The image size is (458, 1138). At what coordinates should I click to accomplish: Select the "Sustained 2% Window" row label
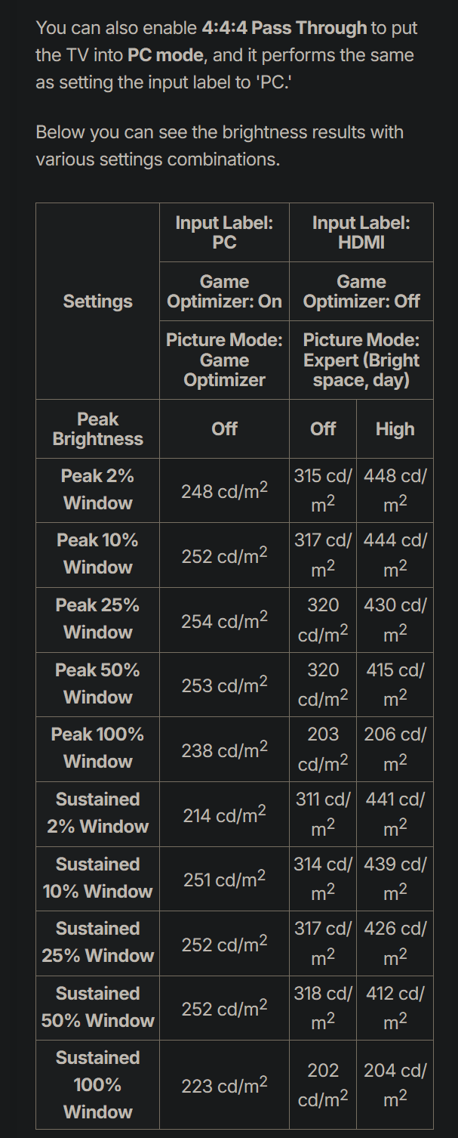(x=97, y=813)
